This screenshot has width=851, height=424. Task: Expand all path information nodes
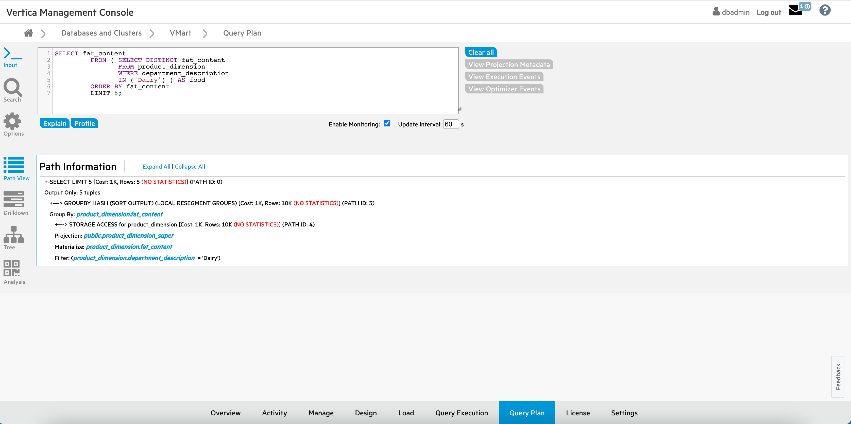[x=156, y=167]
